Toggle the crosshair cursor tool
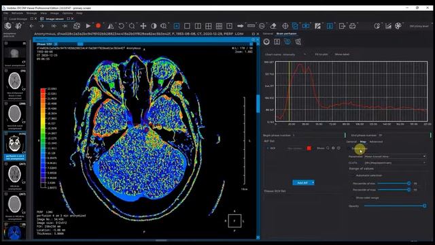 [x=285, y=26]
